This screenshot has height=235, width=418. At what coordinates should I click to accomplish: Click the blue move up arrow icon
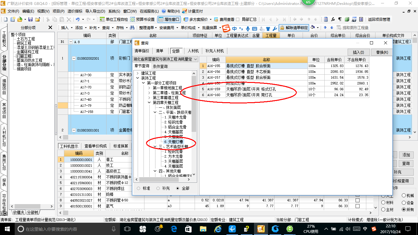click(x=325, y=28)
